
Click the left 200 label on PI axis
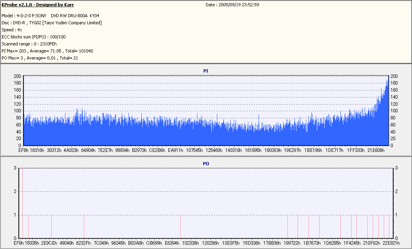click(x=17, y=76)
